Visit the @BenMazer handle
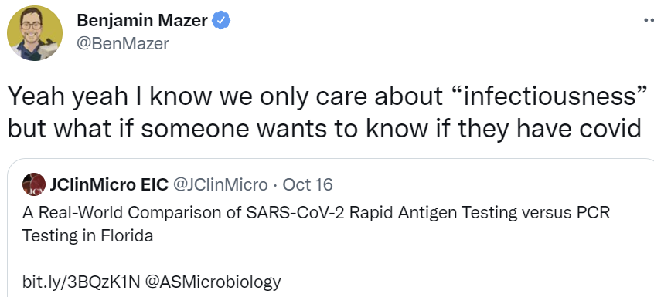This screenshot has width=654, height=297. (123, 43)
